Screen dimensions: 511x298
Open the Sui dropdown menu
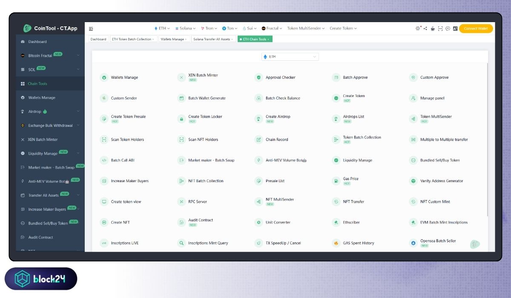tap(250, 29)
